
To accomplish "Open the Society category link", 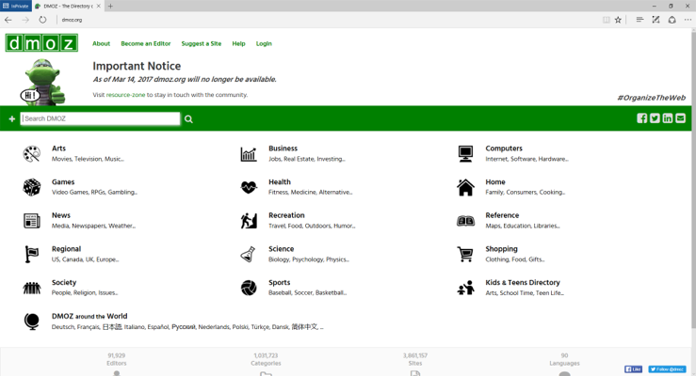I will (x=64, y=283).
